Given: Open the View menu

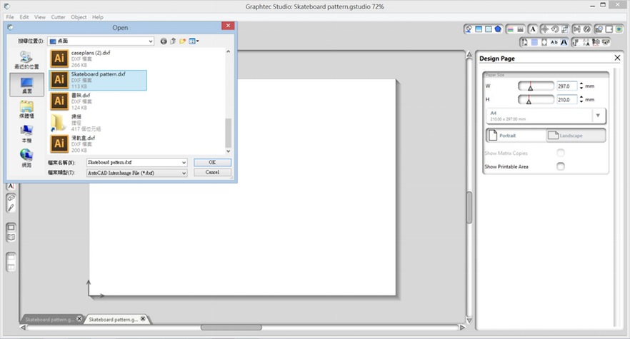Looking at the screenshot, I should tap(40, 17).
